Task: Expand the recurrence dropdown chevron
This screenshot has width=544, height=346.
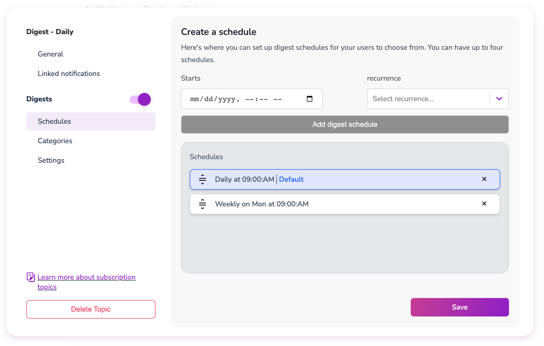Action: click(x=499, y=99)
